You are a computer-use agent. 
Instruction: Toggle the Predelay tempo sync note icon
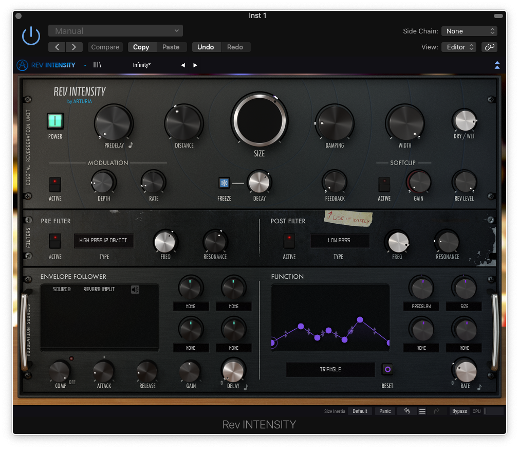(x=131, y=145)
